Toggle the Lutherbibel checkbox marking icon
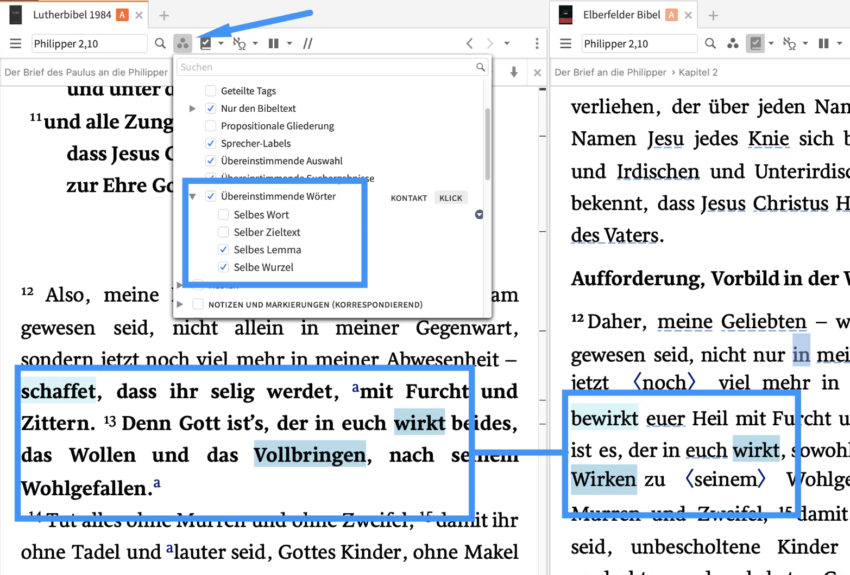 coord(206,43)
